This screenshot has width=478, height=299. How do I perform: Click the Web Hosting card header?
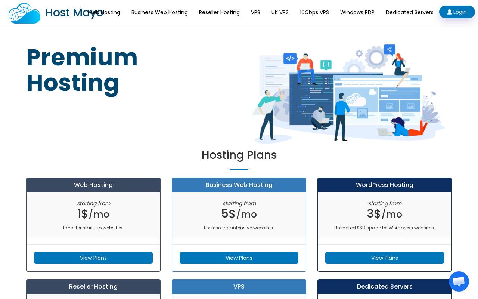coord(93,185)
